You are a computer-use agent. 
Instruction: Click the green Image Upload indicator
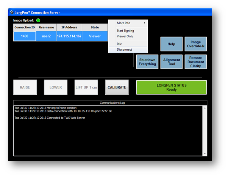pyautogui.click(x=38, y=20)
